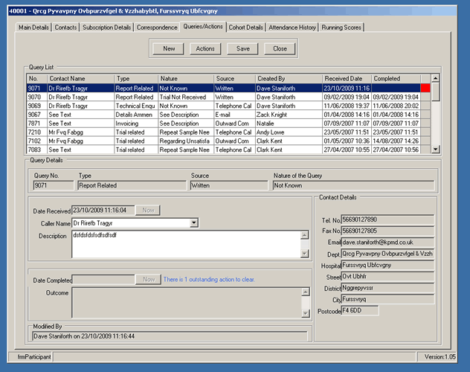Click the Postcode field 'F4 6DD'
The height and width of the screenshot is (372, 470).
(x=360, y=310)
